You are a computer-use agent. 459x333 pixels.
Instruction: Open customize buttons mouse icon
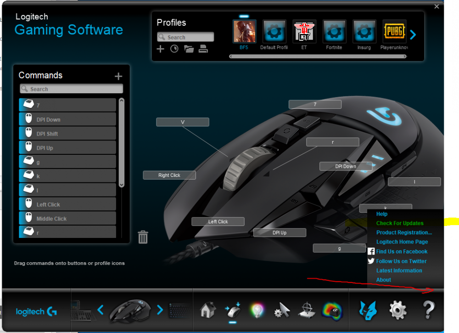click(x=233, y=310)
